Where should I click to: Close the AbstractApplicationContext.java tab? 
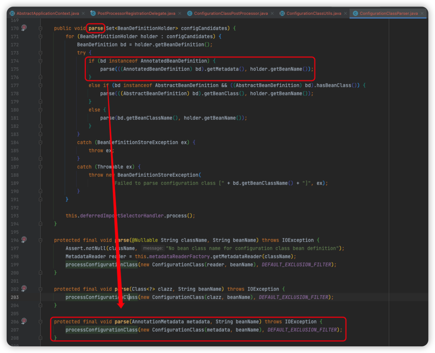pyautogui.click(x=83, y=13)
